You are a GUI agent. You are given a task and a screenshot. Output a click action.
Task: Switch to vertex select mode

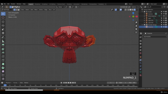pos(15,10)
